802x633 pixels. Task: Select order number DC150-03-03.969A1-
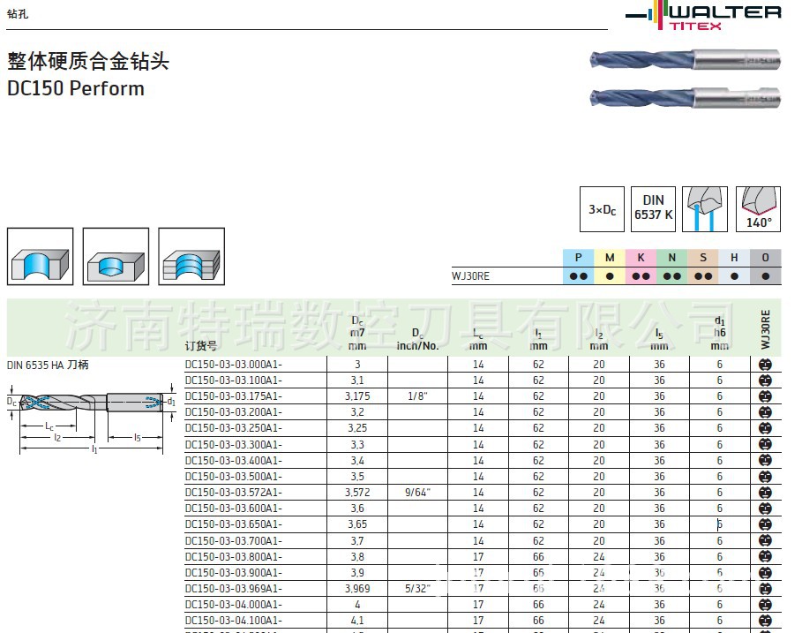[x=234, y=589]
